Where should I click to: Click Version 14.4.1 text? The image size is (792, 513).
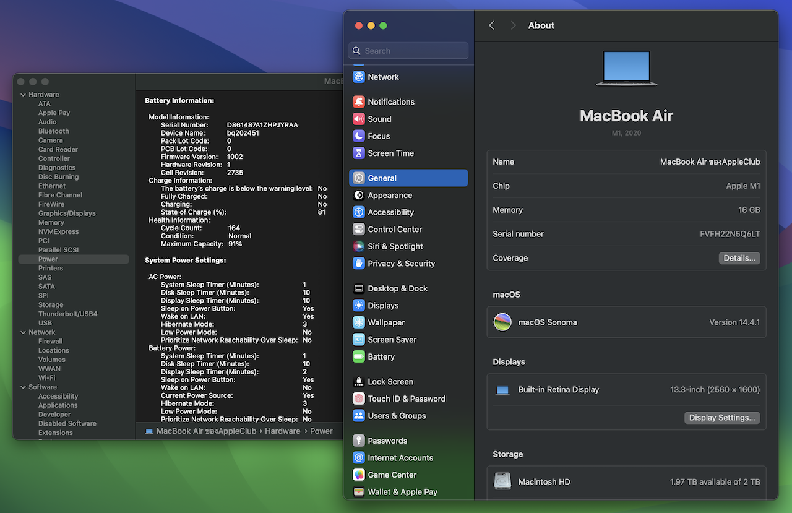coord(734,322)
